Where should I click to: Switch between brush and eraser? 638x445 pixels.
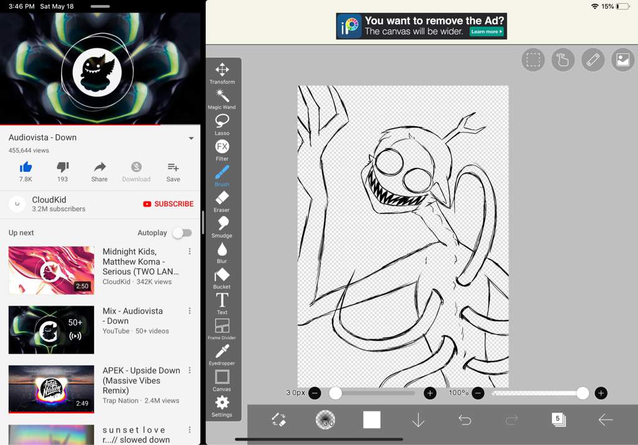[x=279, y=419]
